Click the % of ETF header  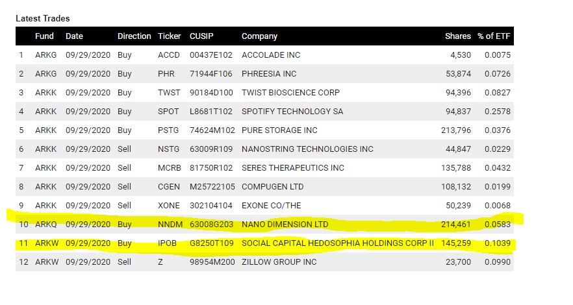(494, 36)
